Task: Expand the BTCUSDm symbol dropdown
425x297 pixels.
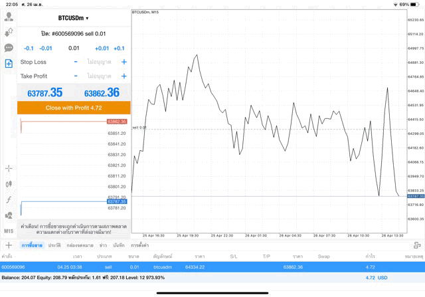Action: point(74,18)
